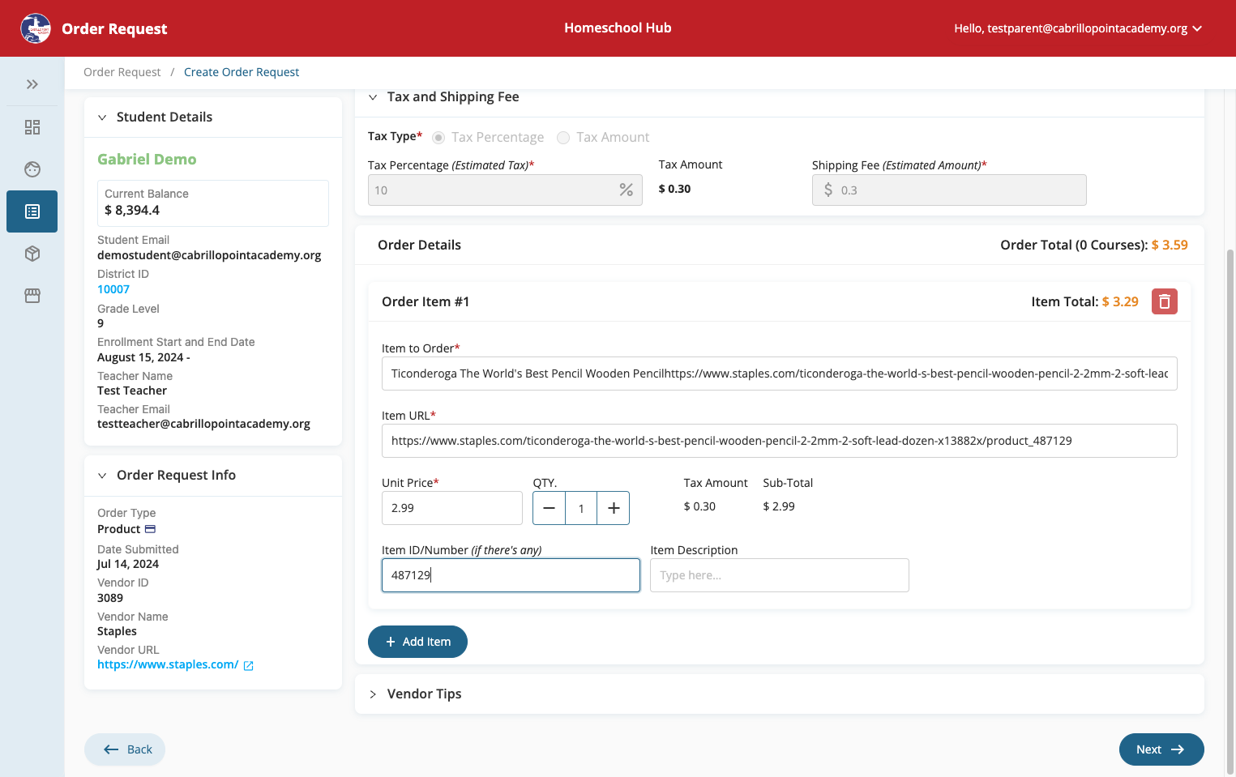Select the Tax Amount radio button
This screenshot has height=777, width=1236.
[563, 138]
